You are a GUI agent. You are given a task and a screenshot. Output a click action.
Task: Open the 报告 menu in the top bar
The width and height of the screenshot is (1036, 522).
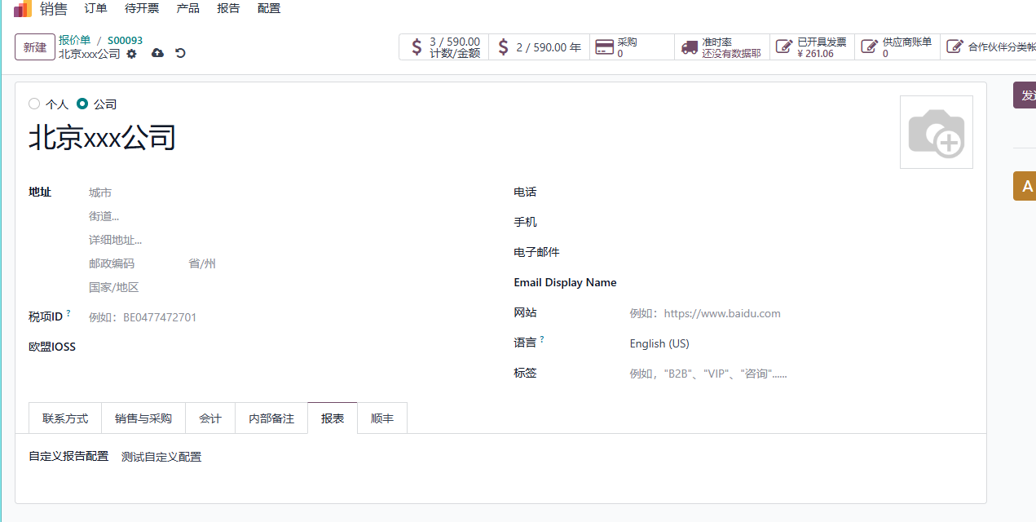tap(228, 8)
